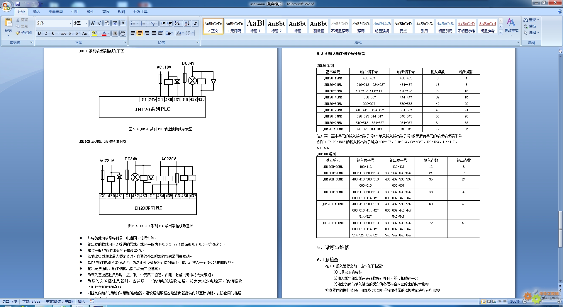Insert enclosed character (字 in circle)
563x307 pixels.
(x=123, y=33)
